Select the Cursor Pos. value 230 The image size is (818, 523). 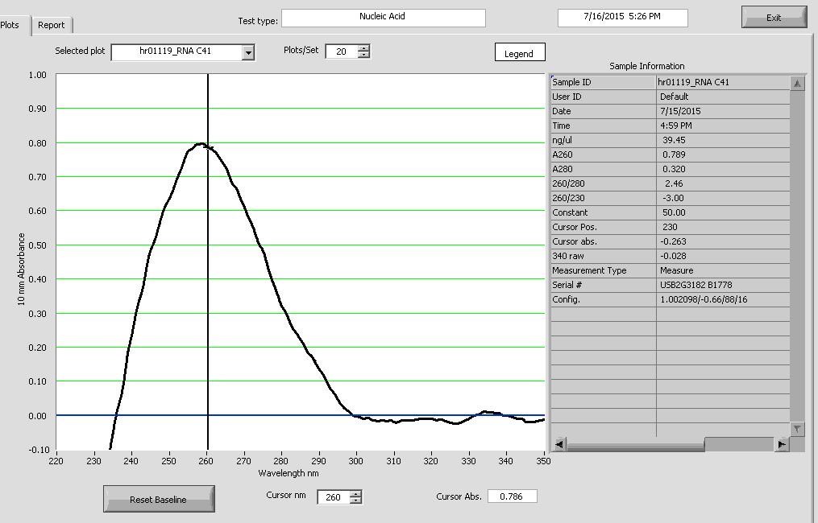[x=723, y=227]
